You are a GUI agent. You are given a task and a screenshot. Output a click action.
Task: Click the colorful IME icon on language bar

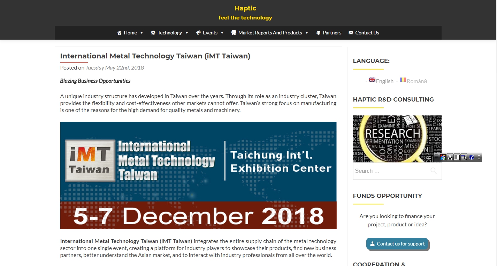coord(443,157)
